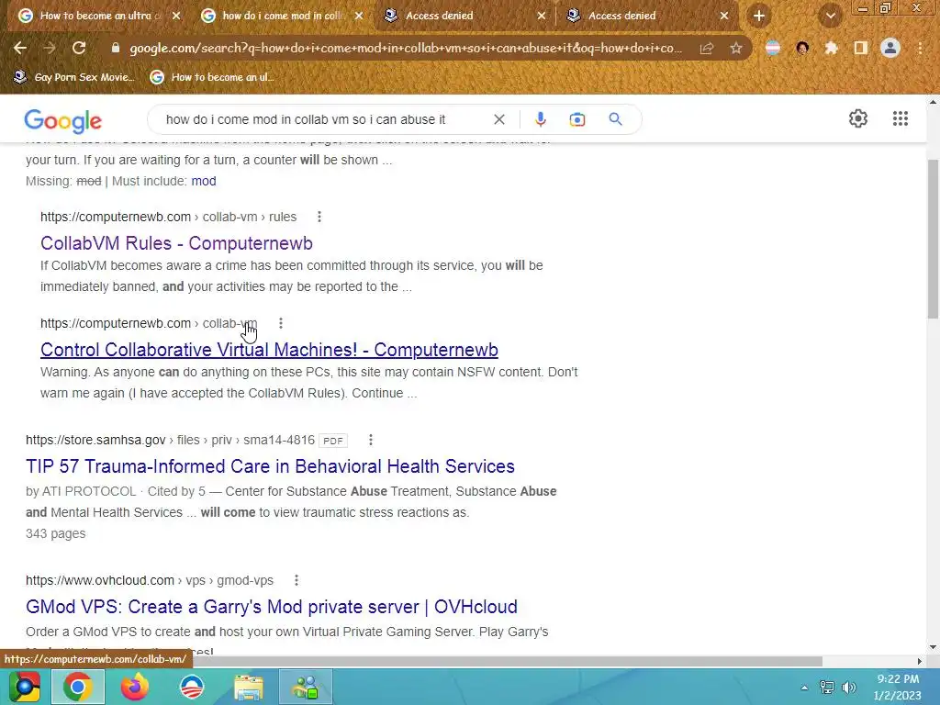Open Chrome's three-dot menu

pos(920,48)
